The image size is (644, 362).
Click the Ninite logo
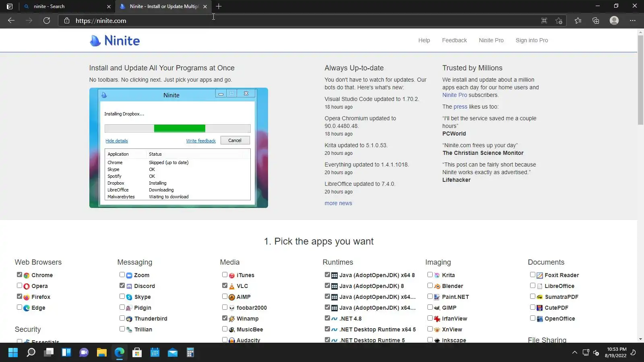click(x=115, y=41)
